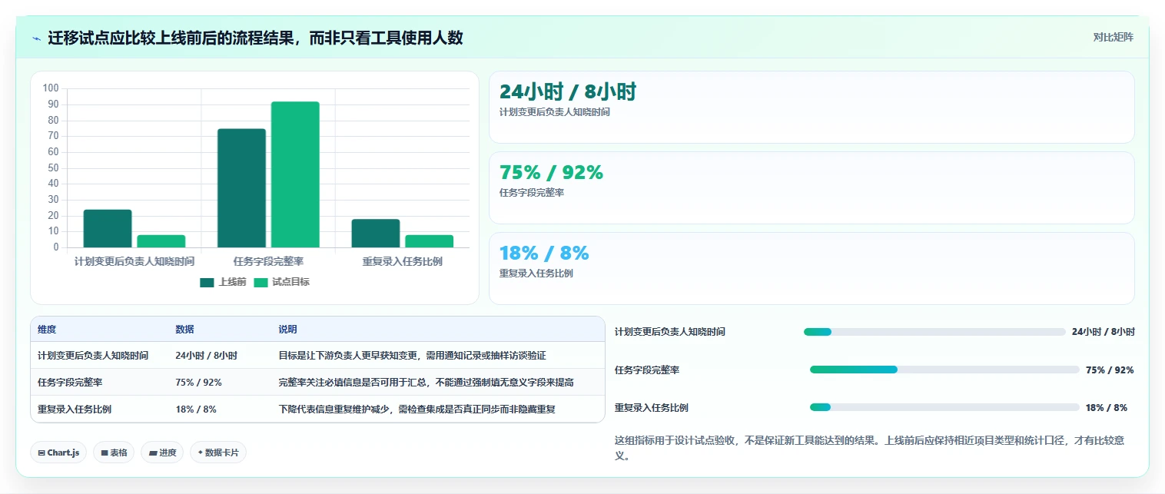Click the 试点目标 bar for 重复录入任务比例
Viewport: 1165px width, 494px height.
430,241
